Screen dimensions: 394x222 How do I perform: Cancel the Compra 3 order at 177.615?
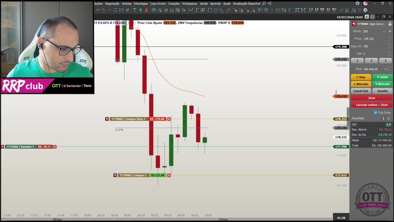(169, 175)
